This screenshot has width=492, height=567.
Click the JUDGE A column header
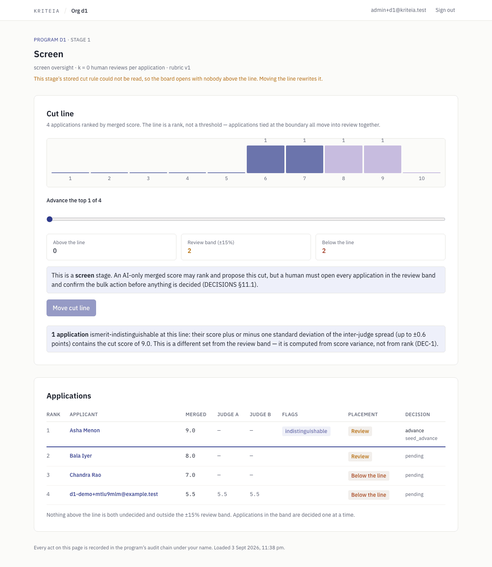[x=228, y=414]
